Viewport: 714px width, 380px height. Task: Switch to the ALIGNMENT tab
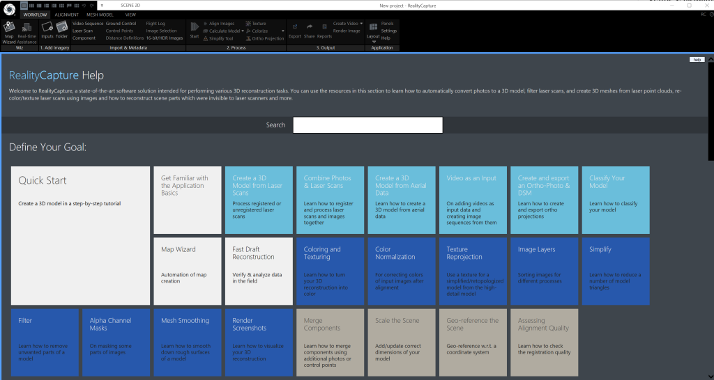pos(66,15)
